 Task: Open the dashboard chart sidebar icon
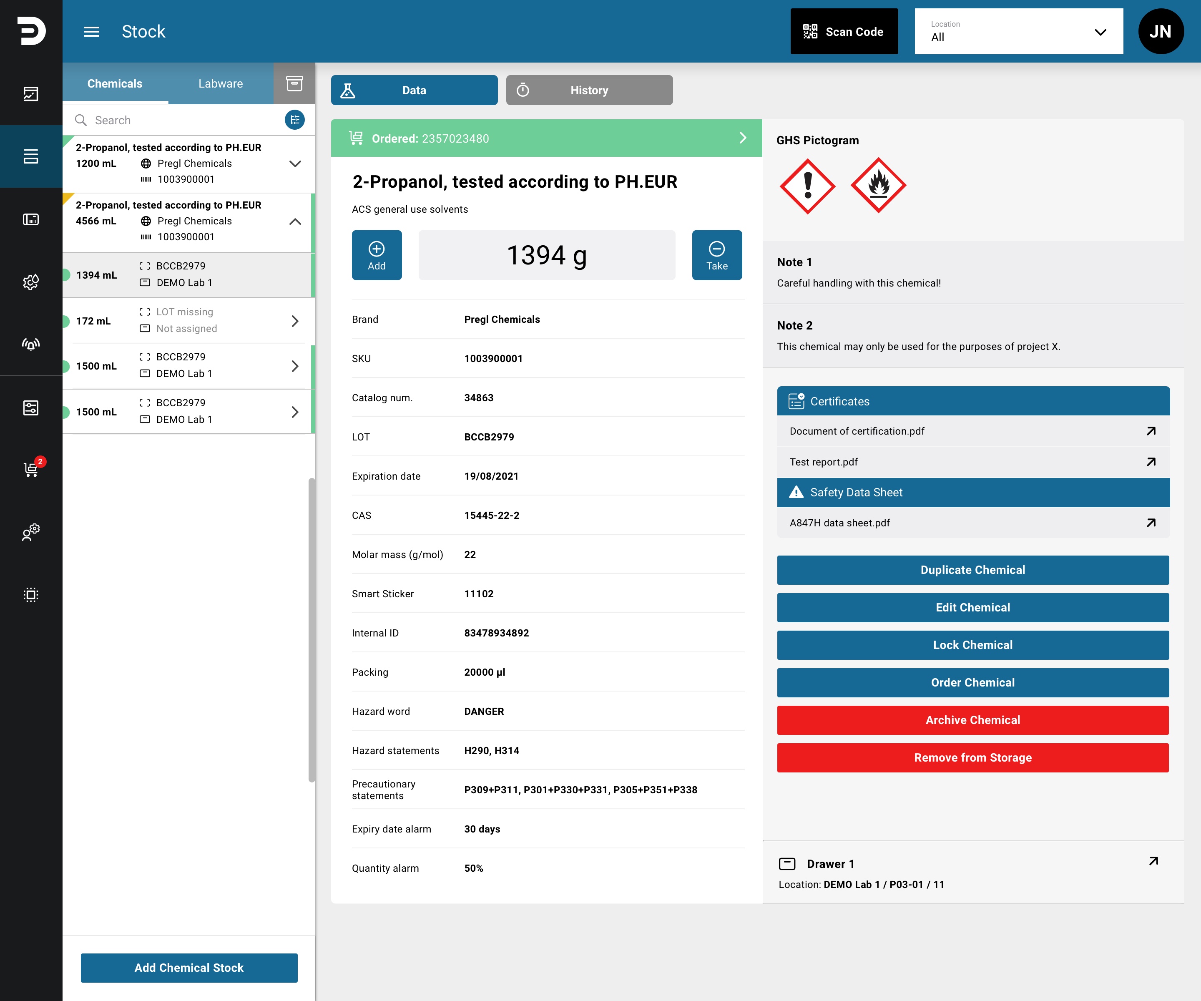[31, 94]
